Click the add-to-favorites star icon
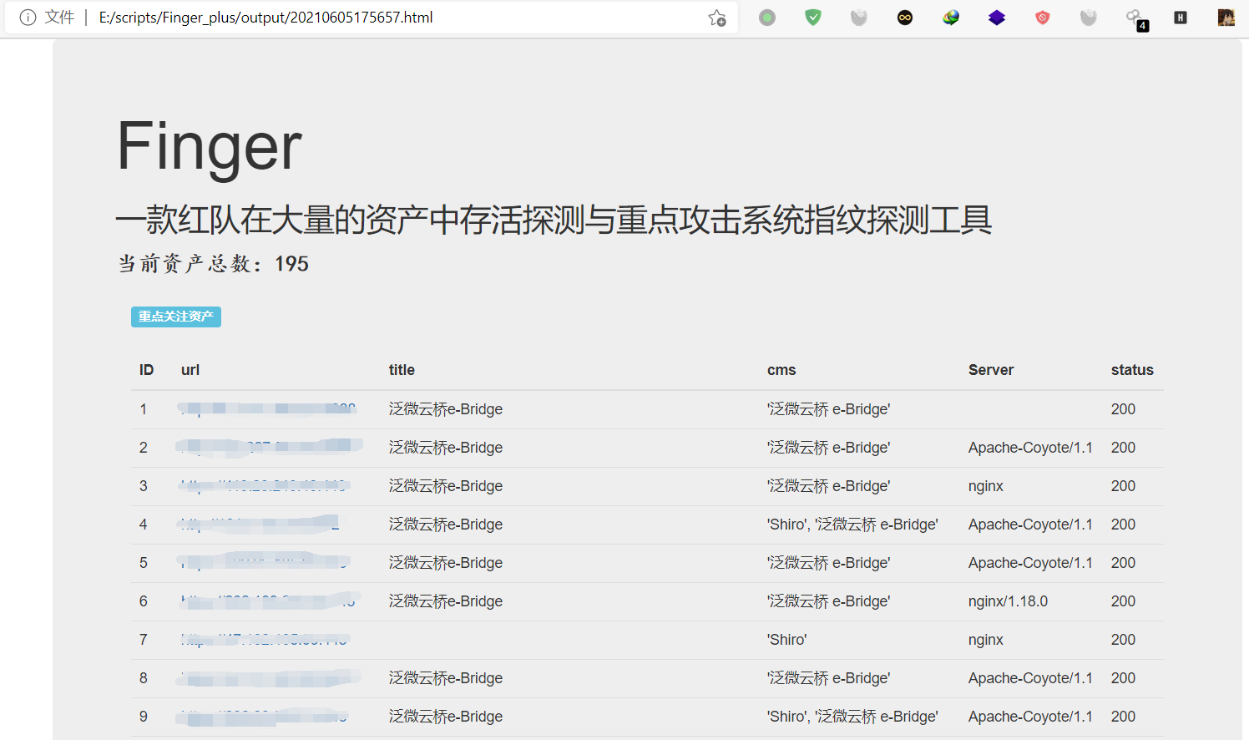 [716, 18]
